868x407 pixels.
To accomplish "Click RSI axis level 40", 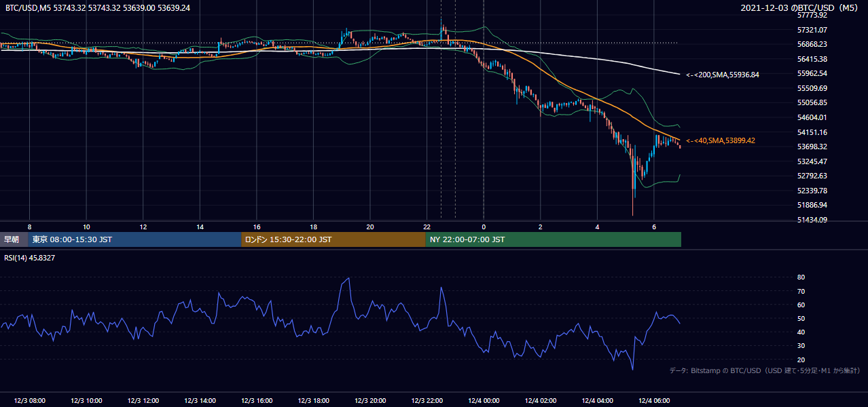I will pos(801,332).
